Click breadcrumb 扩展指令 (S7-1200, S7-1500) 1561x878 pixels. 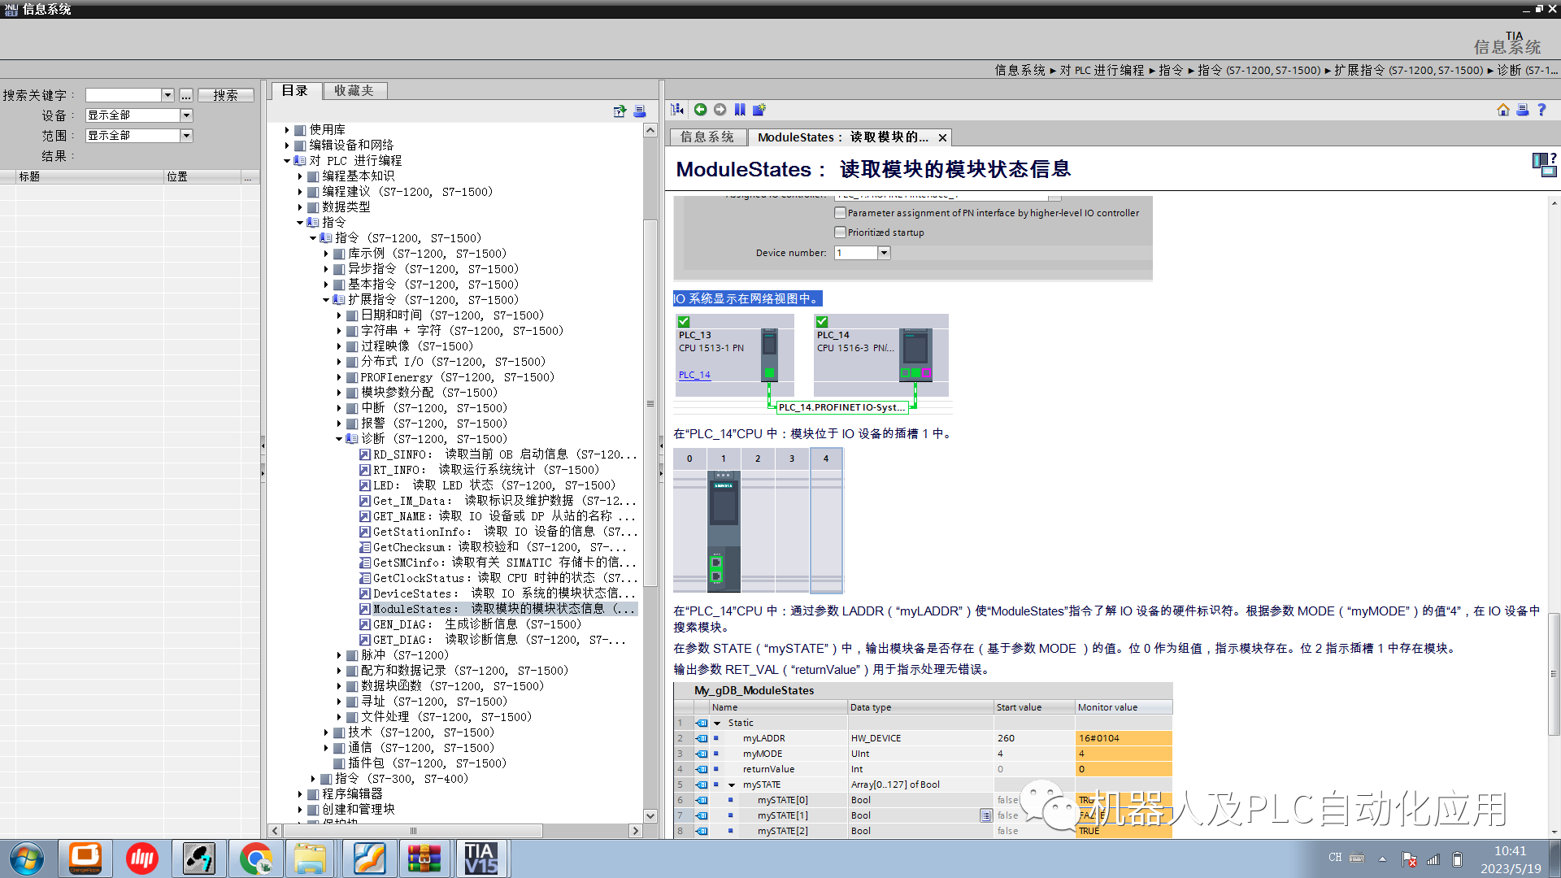(x=1408, y=71)
